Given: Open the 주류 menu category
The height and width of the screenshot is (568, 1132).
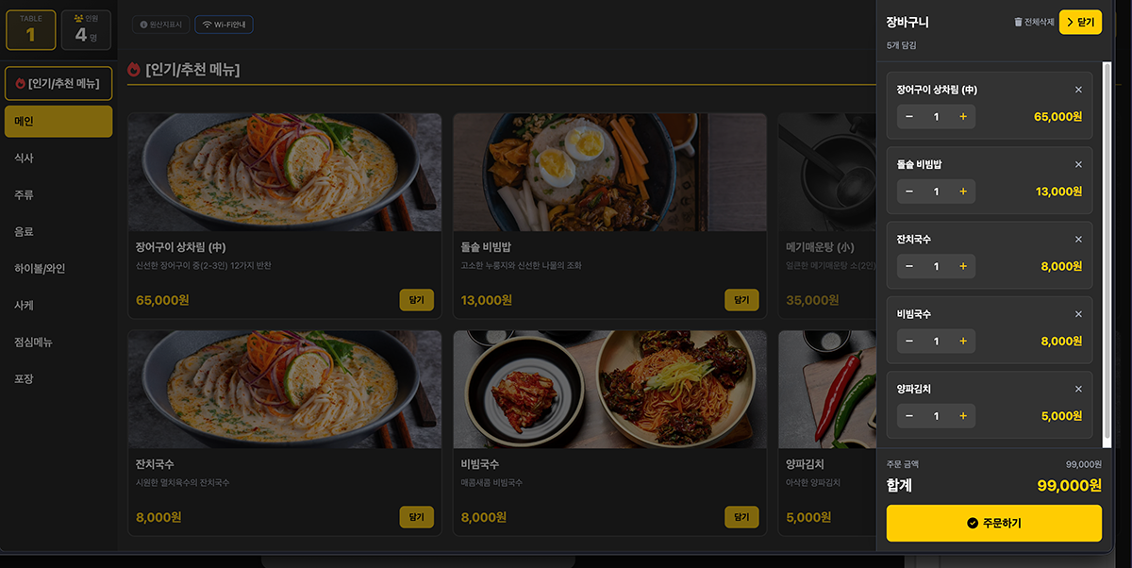Looking at the screenshot, I should pyautogui.click(x=58, y=194).
